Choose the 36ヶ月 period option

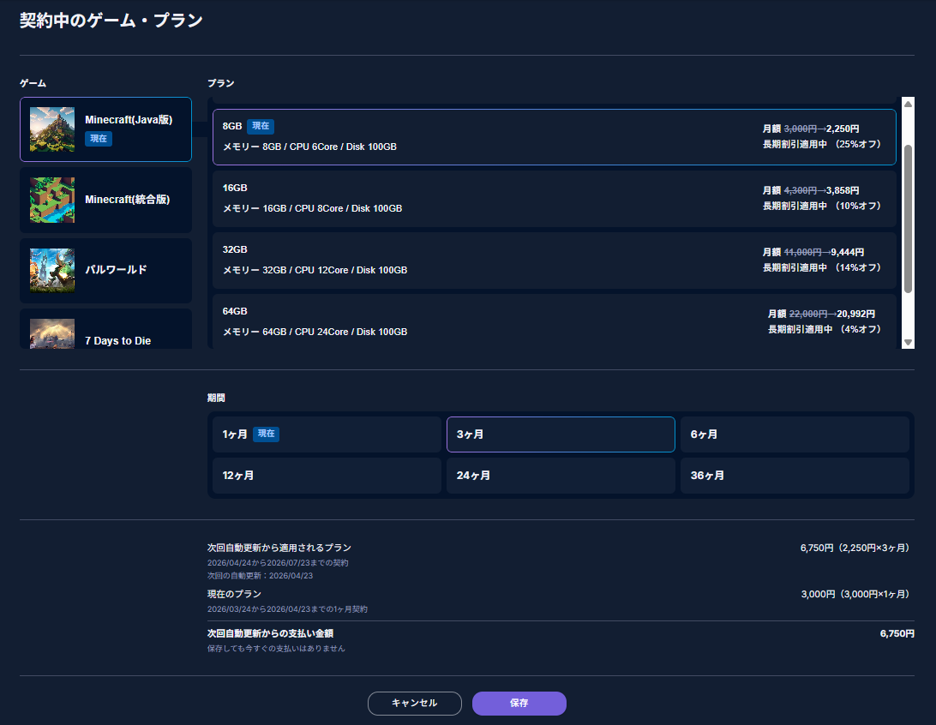[795, 476]
